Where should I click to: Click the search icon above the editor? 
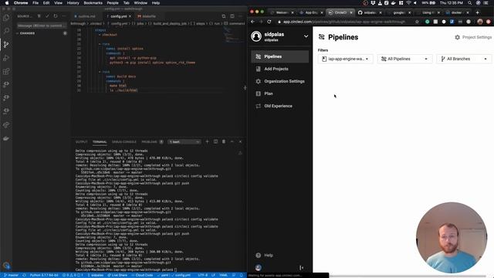224,16
